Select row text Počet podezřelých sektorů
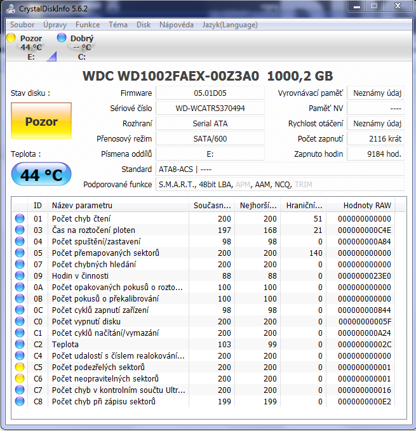416x431 pixels. [x=98, y=368]
